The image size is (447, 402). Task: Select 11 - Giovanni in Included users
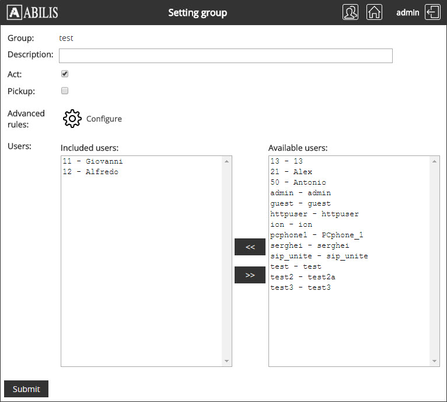coord(92,161)
